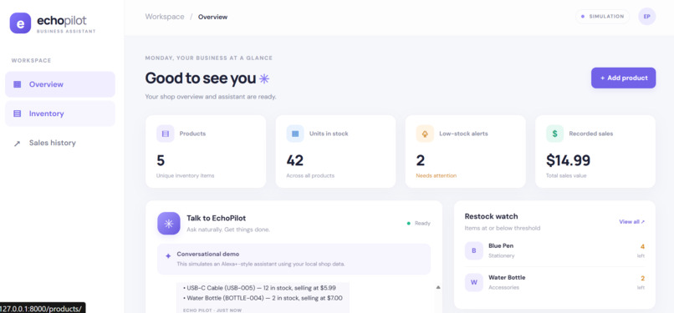Click the Ready status indicator

(419, 224)
